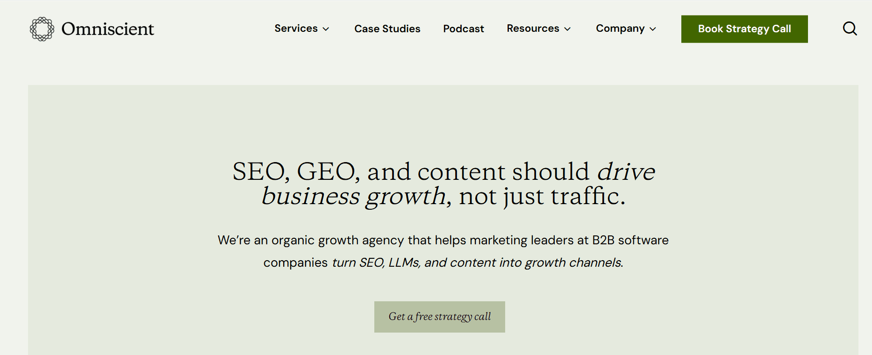Click the chevron next to Company
The width and height of the screenshot is (872, 355).
click(x=653, y=29)
